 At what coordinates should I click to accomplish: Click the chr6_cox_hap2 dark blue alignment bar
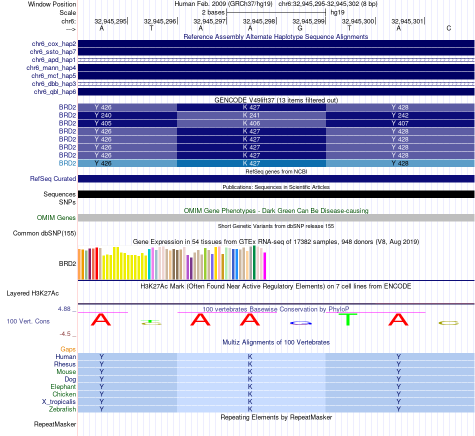(x=276, y=44)
